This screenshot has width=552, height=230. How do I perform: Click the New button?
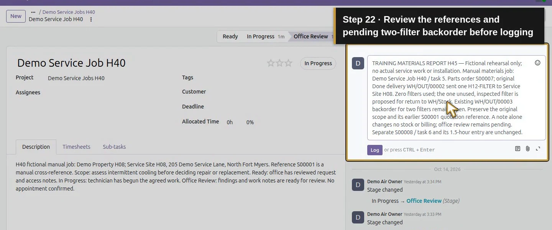pyautogui.click(x=16, y=16)
